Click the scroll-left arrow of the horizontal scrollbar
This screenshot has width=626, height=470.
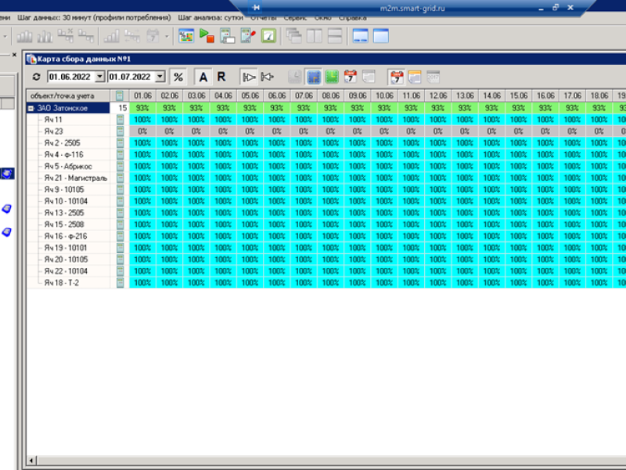[x=31, y=461]
